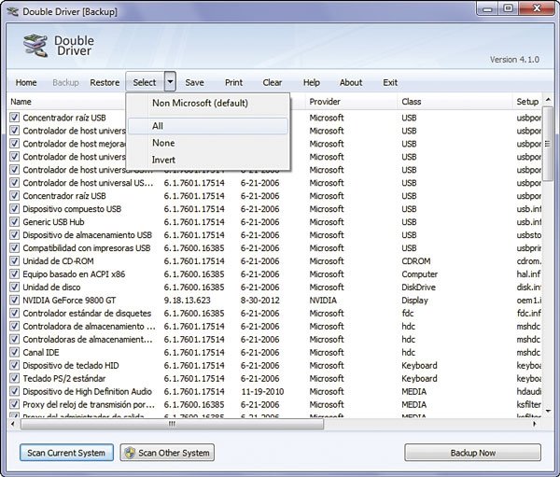Viewport: 560px width, 477px height.
Task: Click the CDROM class cell
Action: point(415,261)
